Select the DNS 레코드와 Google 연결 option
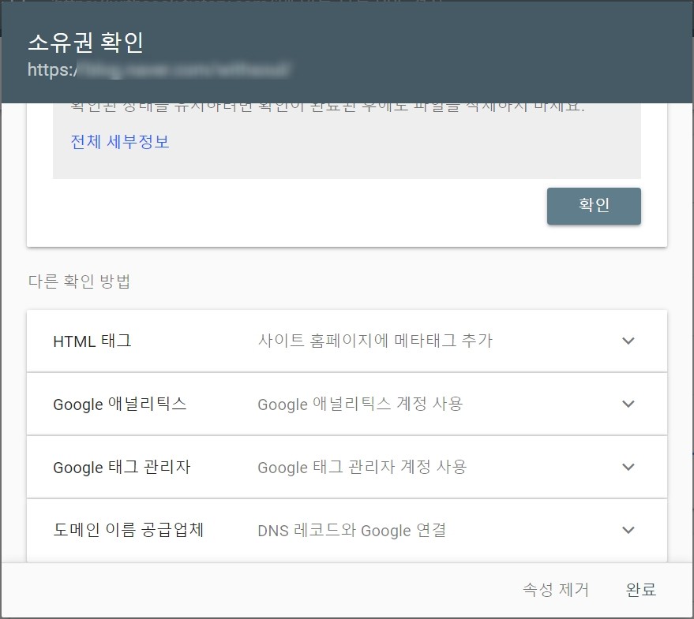The image size is (694, 619). click(x=353, y=530)
